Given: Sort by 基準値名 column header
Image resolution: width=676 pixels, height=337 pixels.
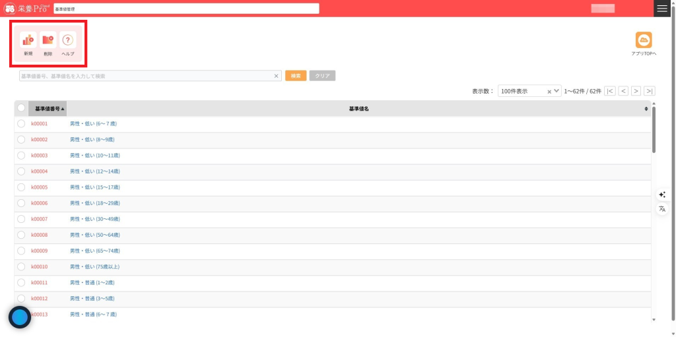Looking at the screenshot, I should 358,108.
